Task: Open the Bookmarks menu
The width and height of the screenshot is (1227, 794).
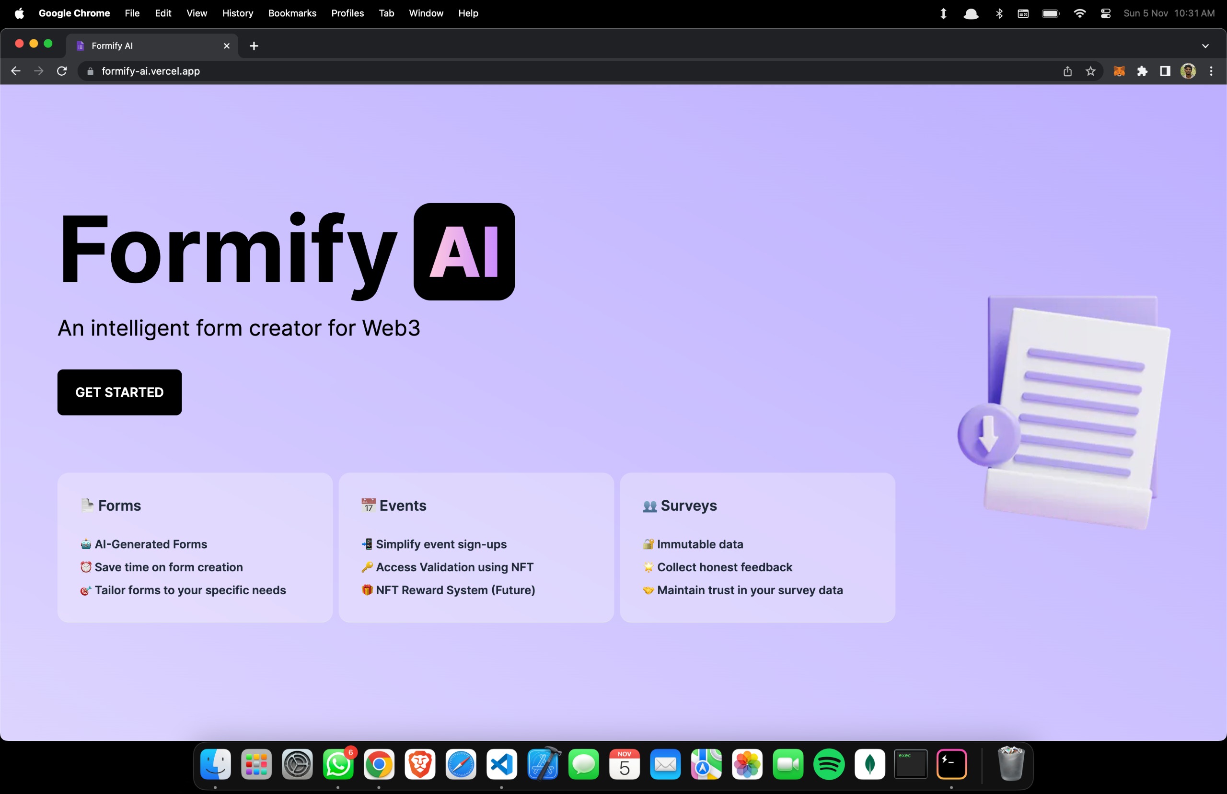Action: [x=292, y=13]
